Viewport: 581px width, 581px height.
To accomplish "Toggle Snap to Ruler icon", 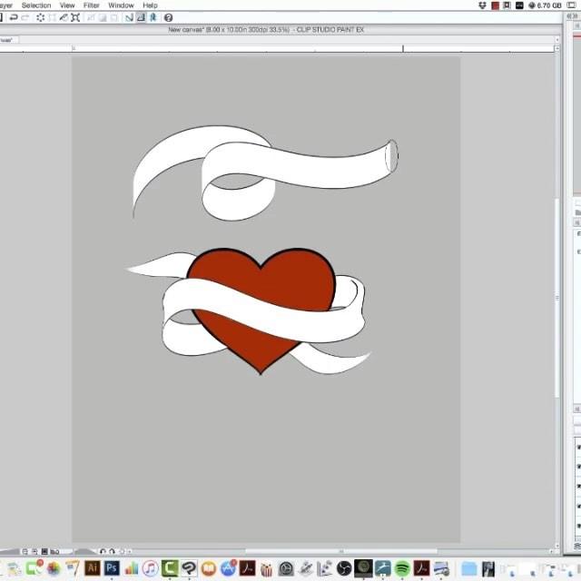I will coord(129,17).
